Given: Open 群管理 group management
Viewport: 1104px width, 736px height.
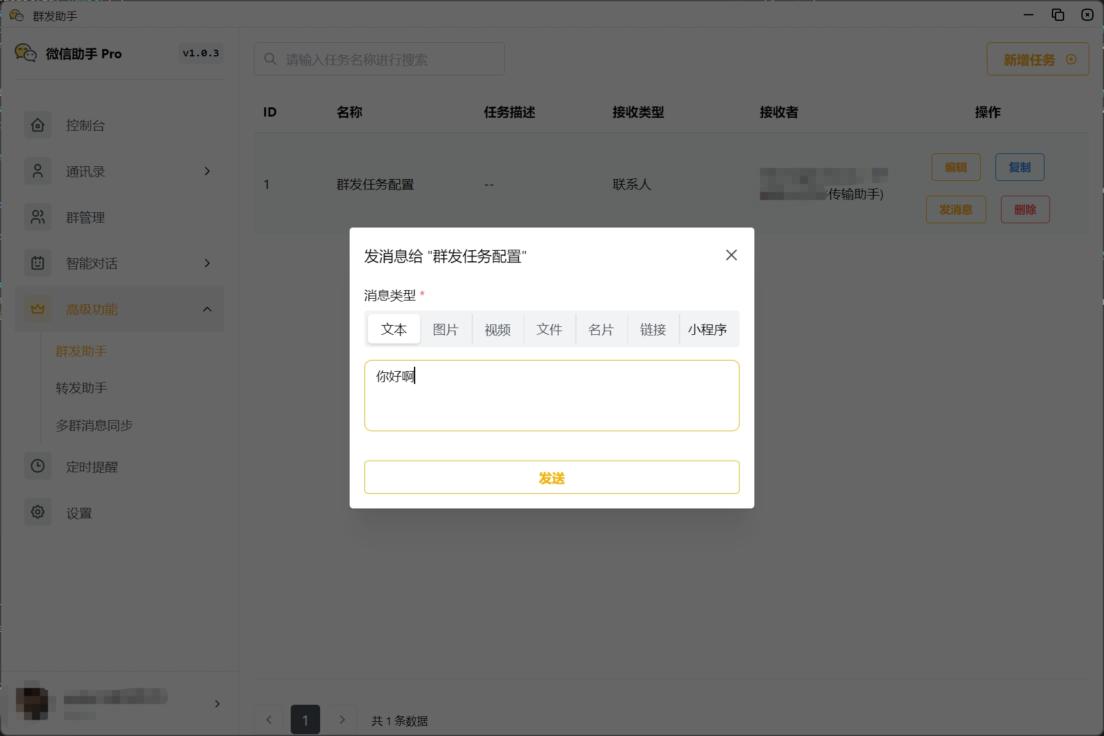Looking at the screenshot, I should point(38,217).
